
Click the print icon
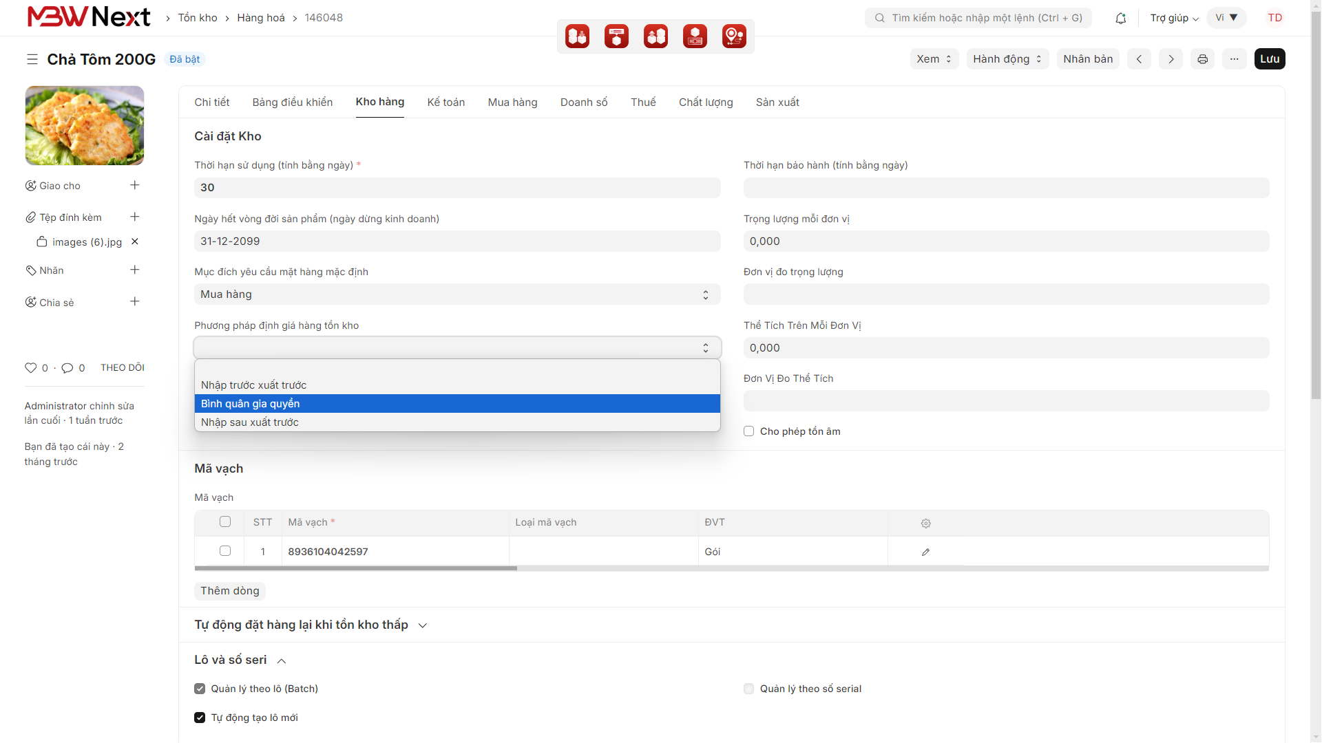point(1202,59)
